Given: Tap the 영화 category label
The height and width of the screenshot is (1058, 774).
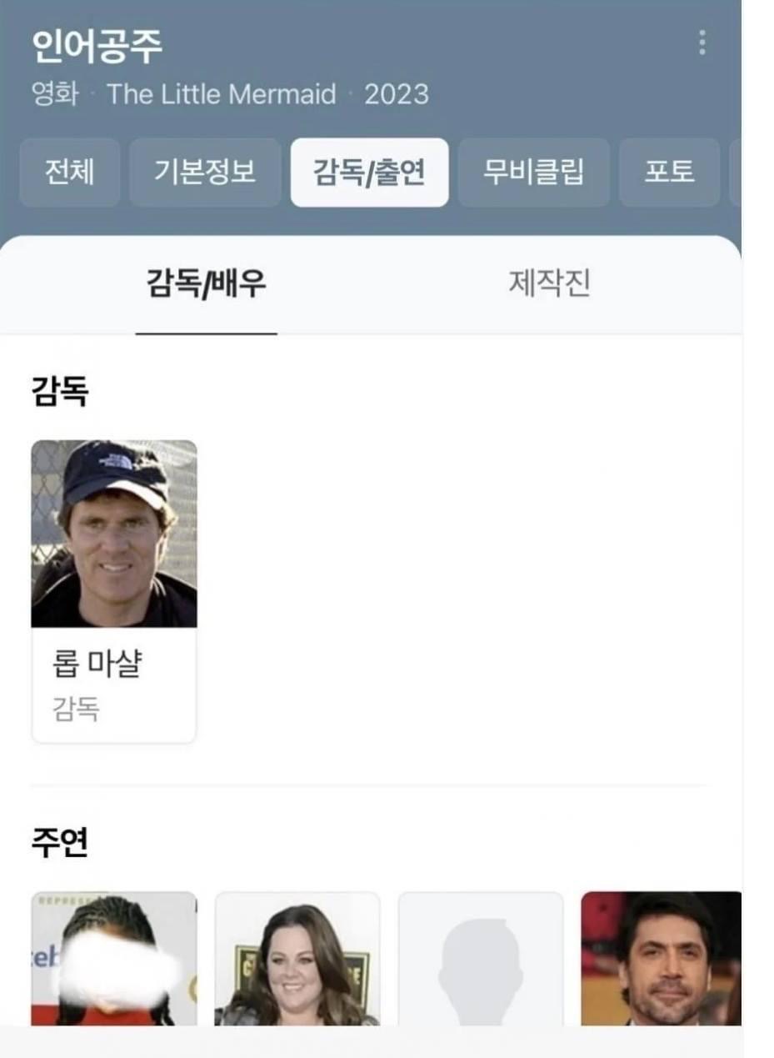Looking at the screenshot, I should (x=55, y=94).
